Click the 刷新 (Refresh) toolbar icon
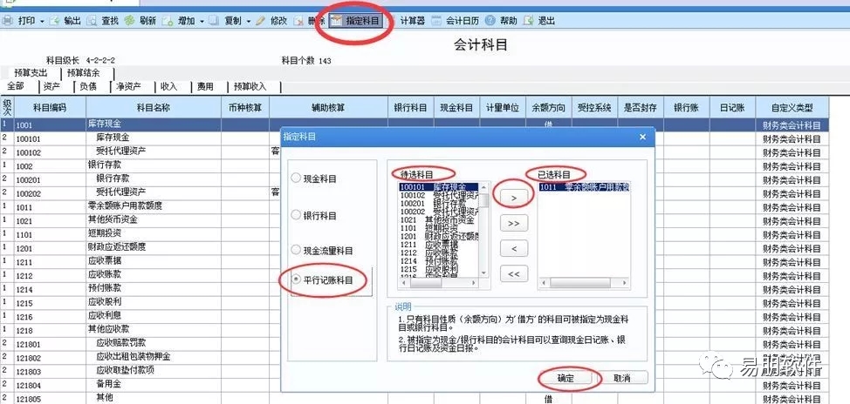Viewport: 850px width, 404px height. (130, 20)
